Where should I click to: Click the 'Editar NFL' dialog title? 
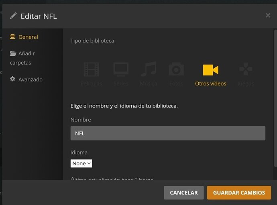coord(39,16)
